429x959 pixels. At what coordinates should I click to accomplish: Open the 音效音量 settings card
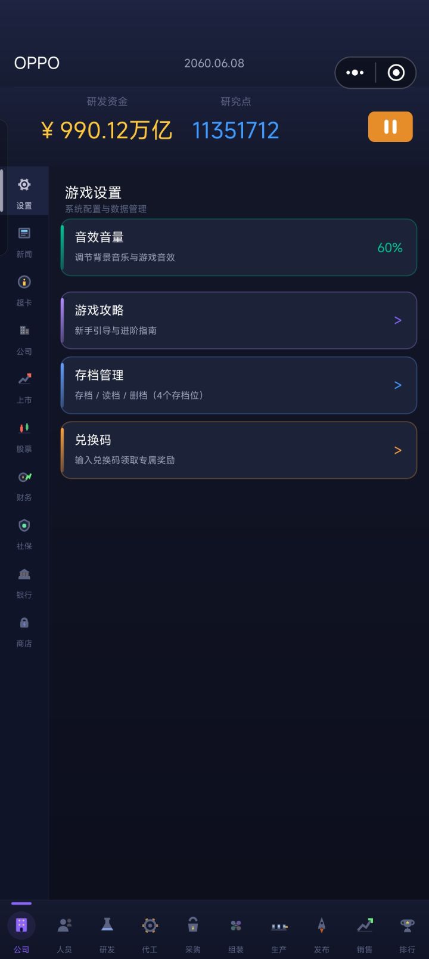239,248
